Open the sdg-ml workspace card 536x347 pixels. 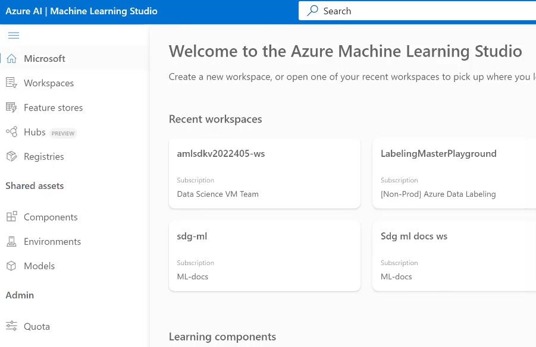click(x=265, y=256)
